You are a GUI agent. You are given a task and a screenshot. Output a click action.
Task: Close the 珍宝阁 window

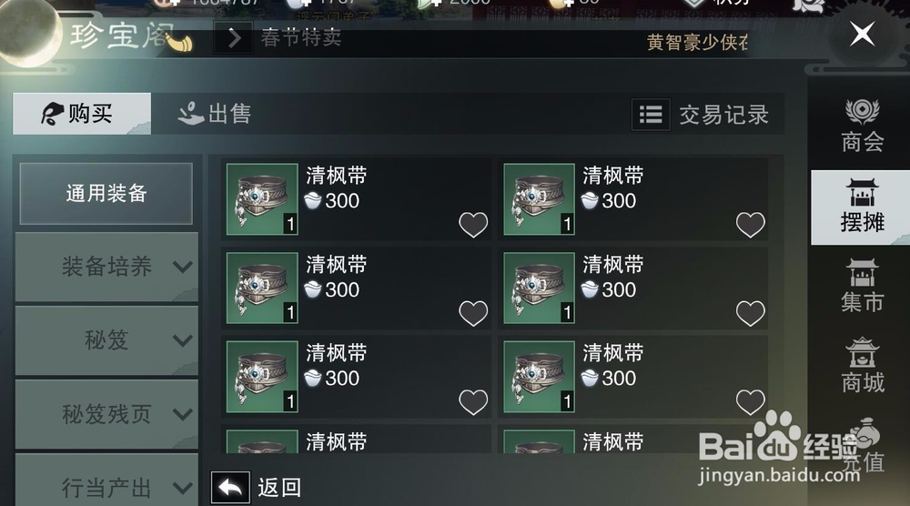[x=863, y=34]
